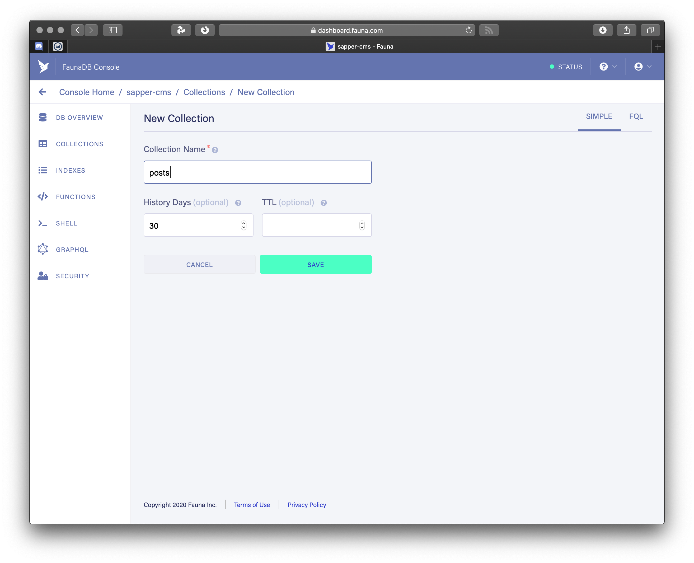Open DB OVERVIEW in sidebar
694x563 pixels.
79,118
